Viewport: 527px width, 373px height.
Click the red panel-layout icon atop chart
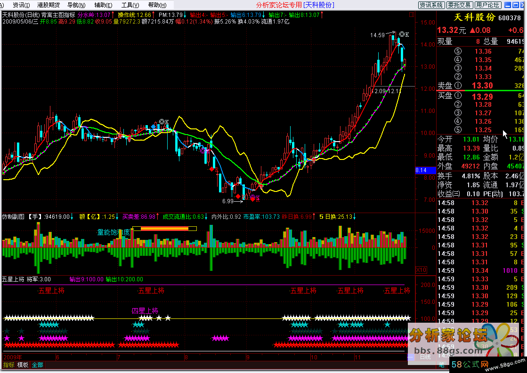[x=412, y=15]
